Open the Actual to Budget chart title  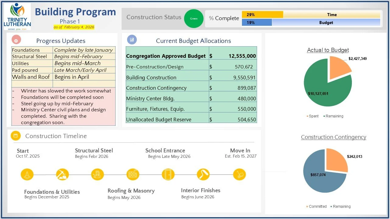[328, 50]
